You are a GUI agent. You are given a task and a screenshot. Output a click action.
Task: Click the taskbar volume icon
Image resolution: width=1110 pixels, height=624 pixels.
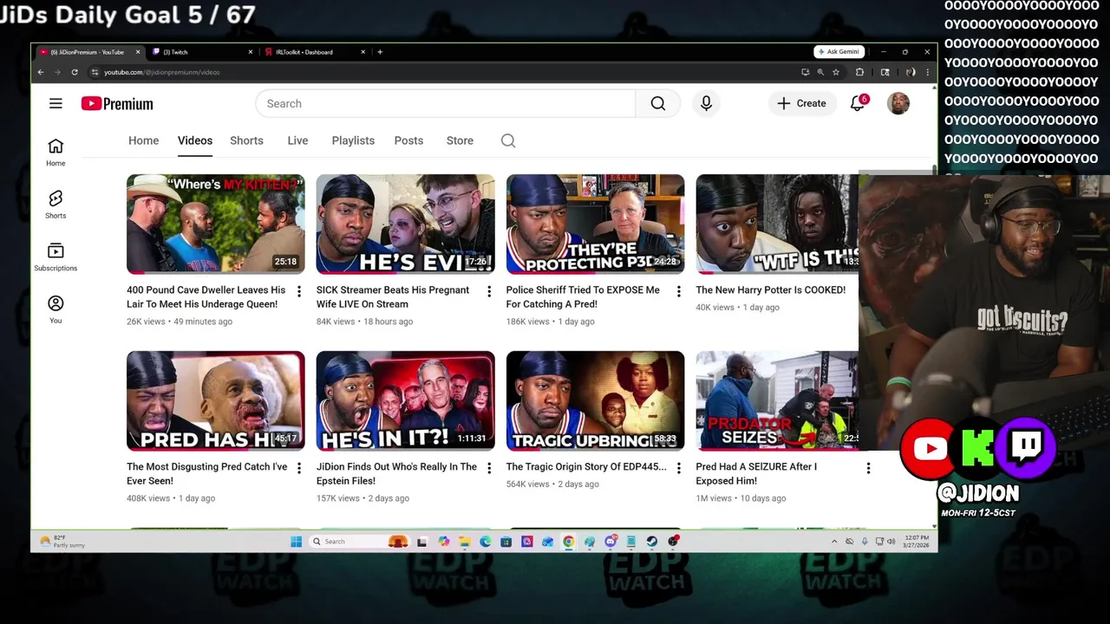point(891,542)
